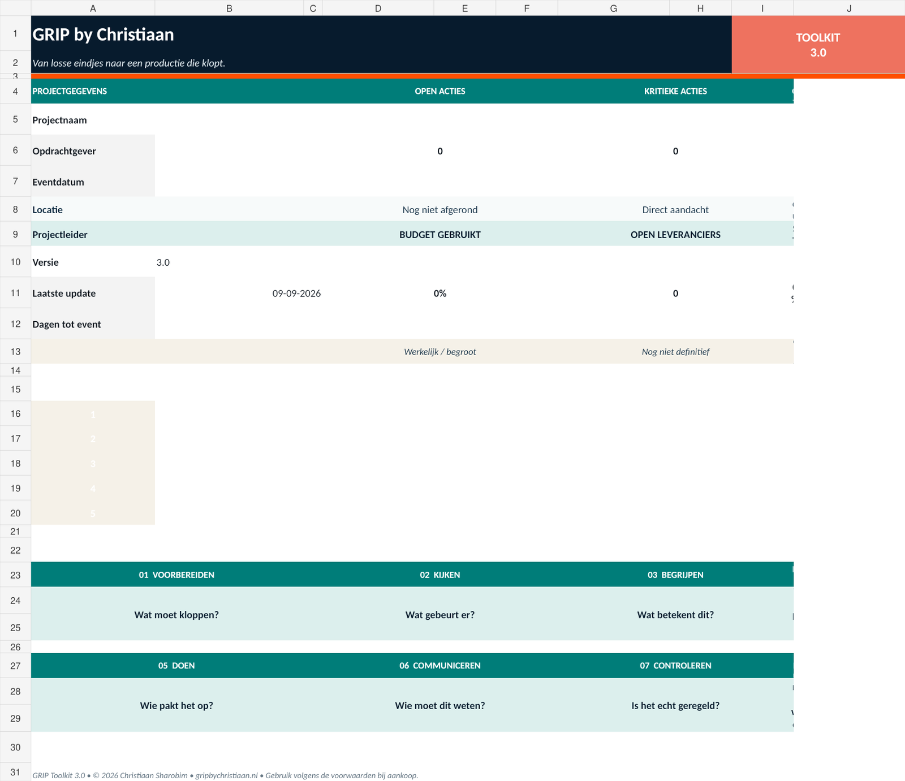Click the empty Opdrachtgever input cell in column B
The image size is (905, 781).
coord(229,150)
